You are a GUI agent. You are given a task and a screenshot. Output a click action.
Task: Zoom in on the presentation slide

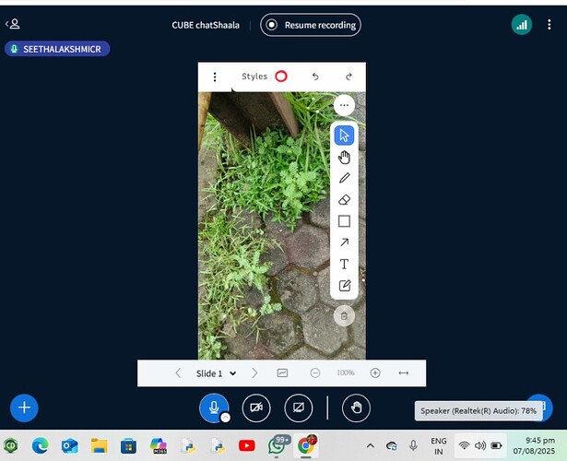tap(375, 373)
